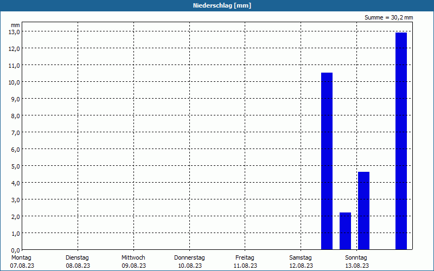Viewport: 434px width, 271px height.
Task: Click the date '10.08.23'
Action: (190, 266)
